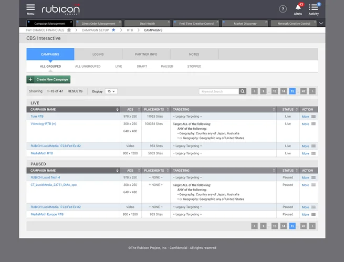Image resolution: width=344 pixels, height=262 pixels.
Task: Go to next page in bottom pagination
Action: (312, 226)
